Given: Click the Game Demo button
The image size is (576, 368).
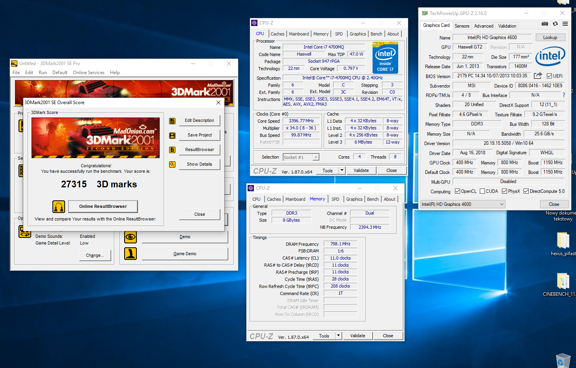Looking at the screenshot, I should point(185,254).
